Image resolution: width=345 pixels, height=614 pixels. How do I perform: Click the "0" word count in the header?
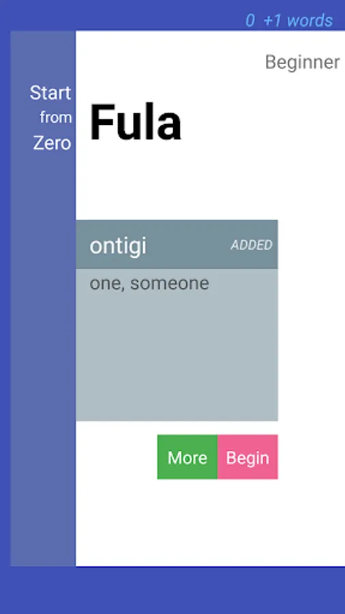[x=250, y=20]
